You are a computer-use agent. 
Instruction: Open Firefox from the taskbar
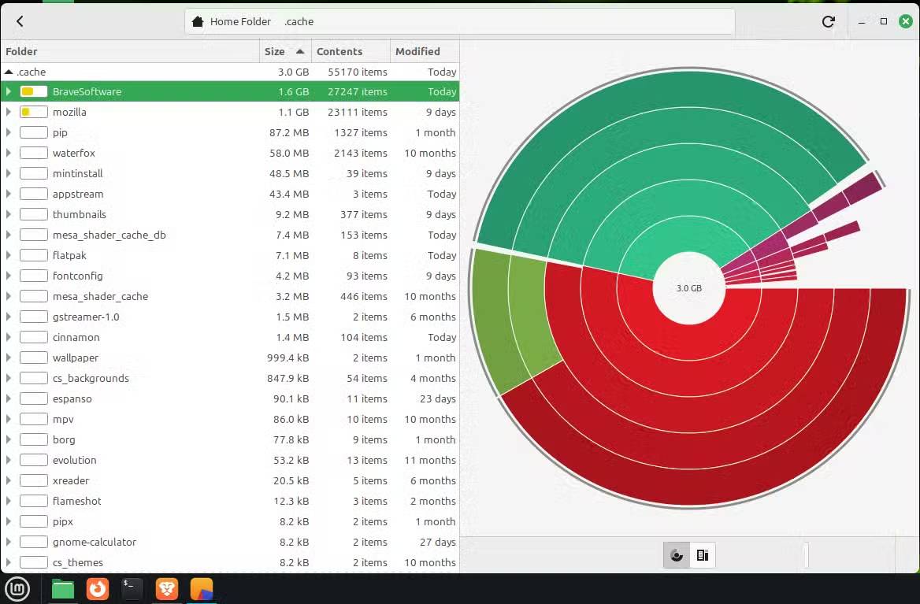click(98, 588)
